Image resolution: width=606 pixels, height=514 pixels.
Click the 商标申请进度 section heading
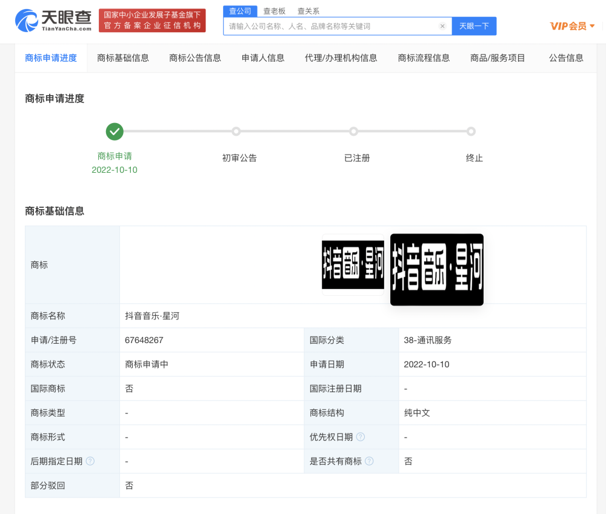tap(55, 99)
